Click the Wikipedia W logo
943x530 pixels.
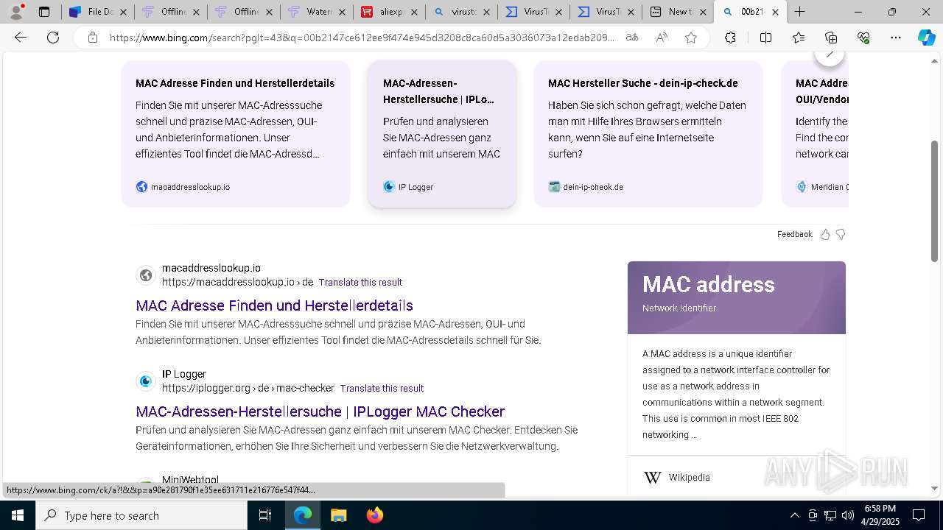653,478
